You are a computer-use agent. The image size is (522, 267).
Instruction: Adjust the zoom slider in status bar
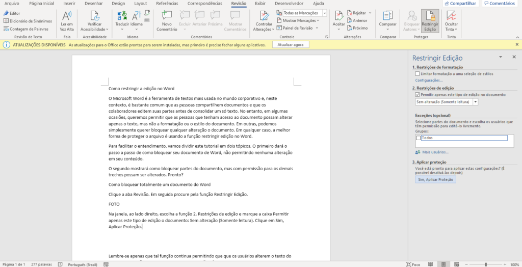(486, 264)
